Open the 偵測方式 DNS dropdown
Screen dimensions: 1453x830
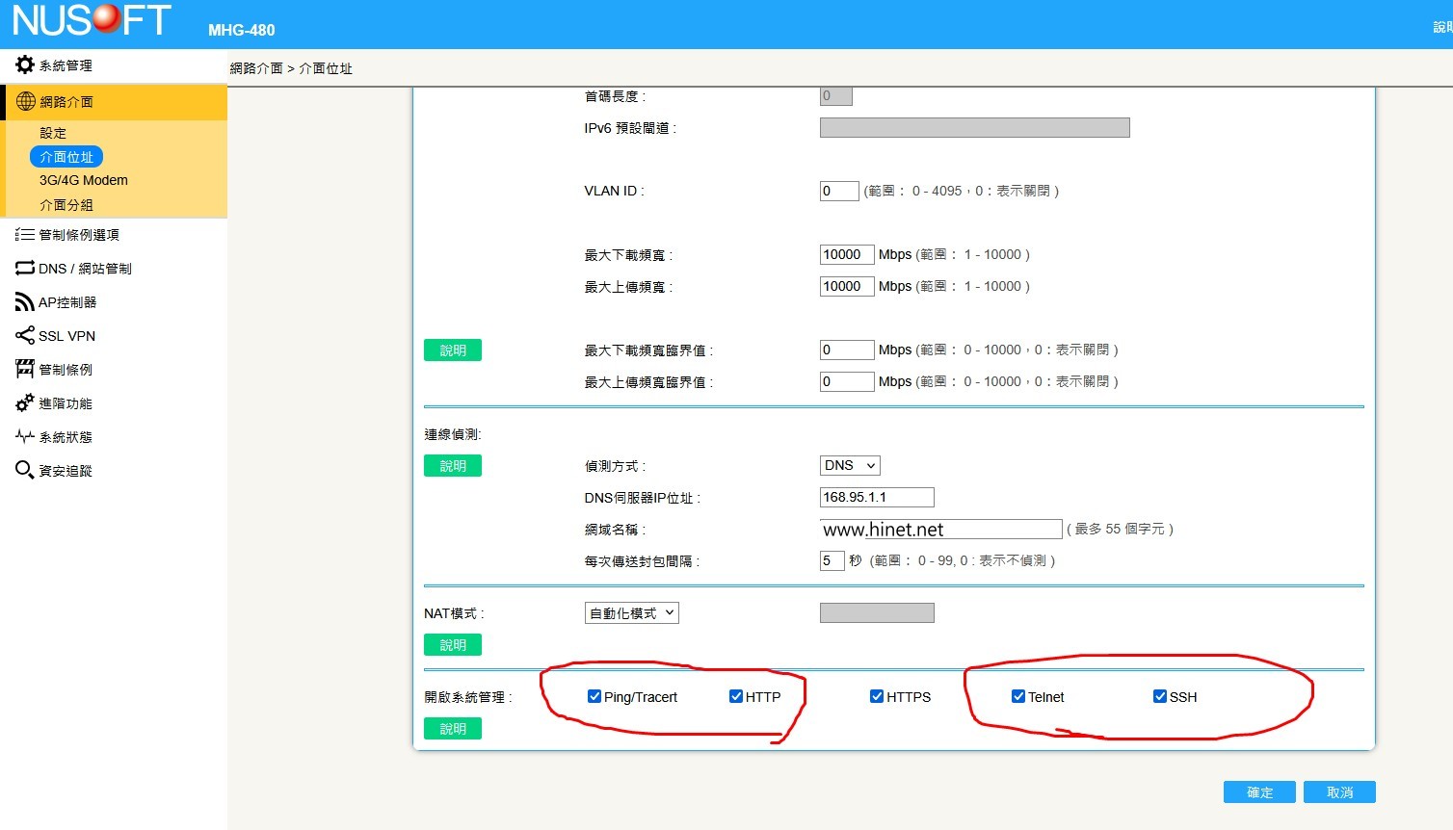pos(849,465)
